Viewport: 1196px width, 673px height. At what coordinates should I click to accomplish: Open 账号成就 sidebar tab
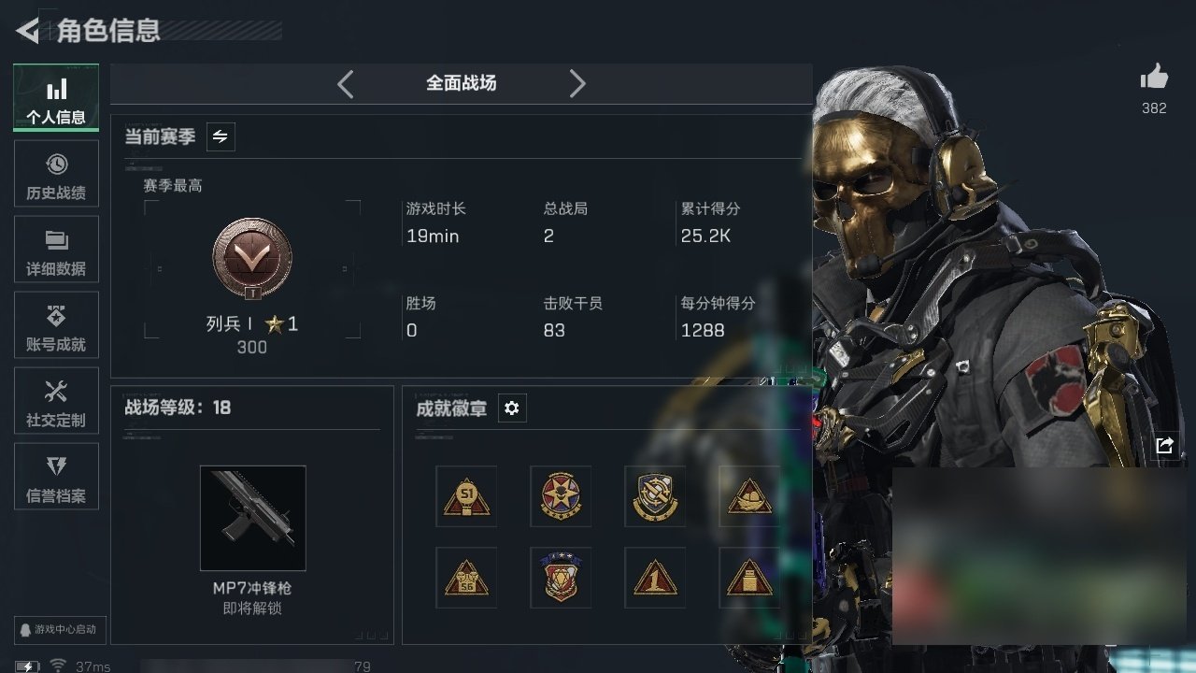tap(56, 330)
